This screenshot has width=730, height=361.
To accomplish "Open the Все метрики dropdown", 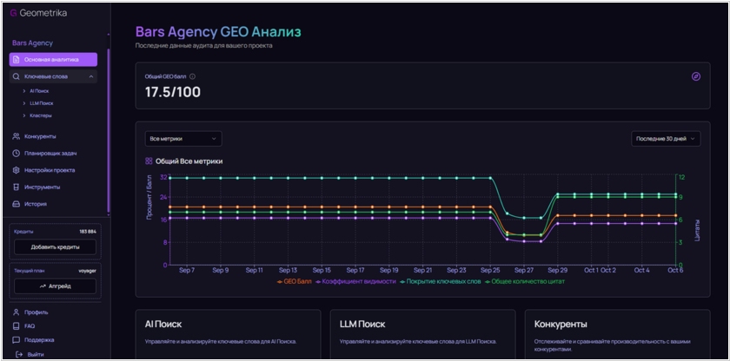I will point(183,139).
